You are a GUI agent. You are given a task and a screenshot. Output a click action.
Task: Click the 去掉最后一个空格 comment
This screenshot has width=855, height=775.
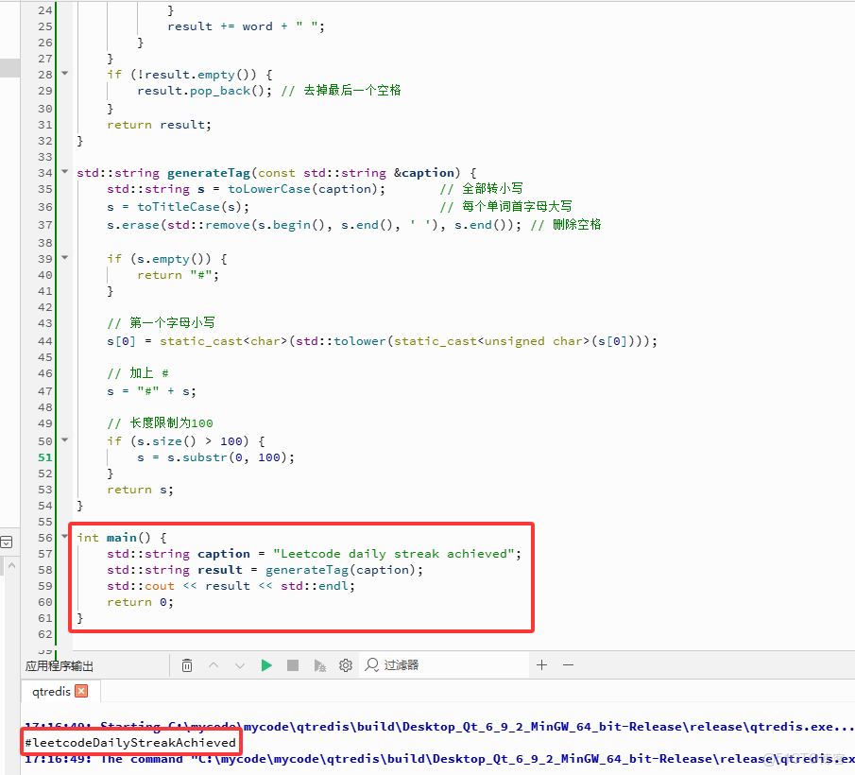(341, 90)
